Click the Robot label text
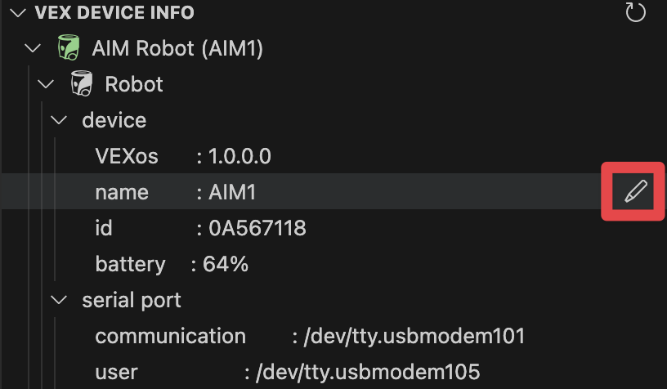667x389 pixels. click(134, 84)
